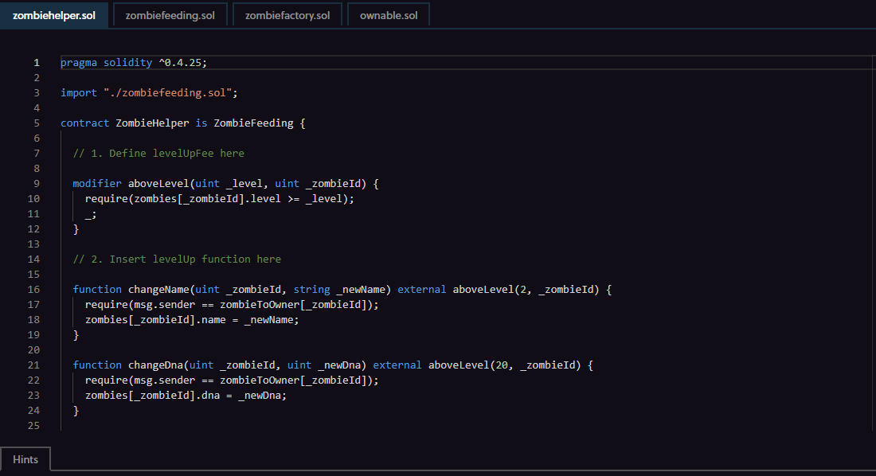Switch to the zombiefeeding.sol tab
Image resolution: width=876 pixels, height=476 pixels.
tap(170, 15)
